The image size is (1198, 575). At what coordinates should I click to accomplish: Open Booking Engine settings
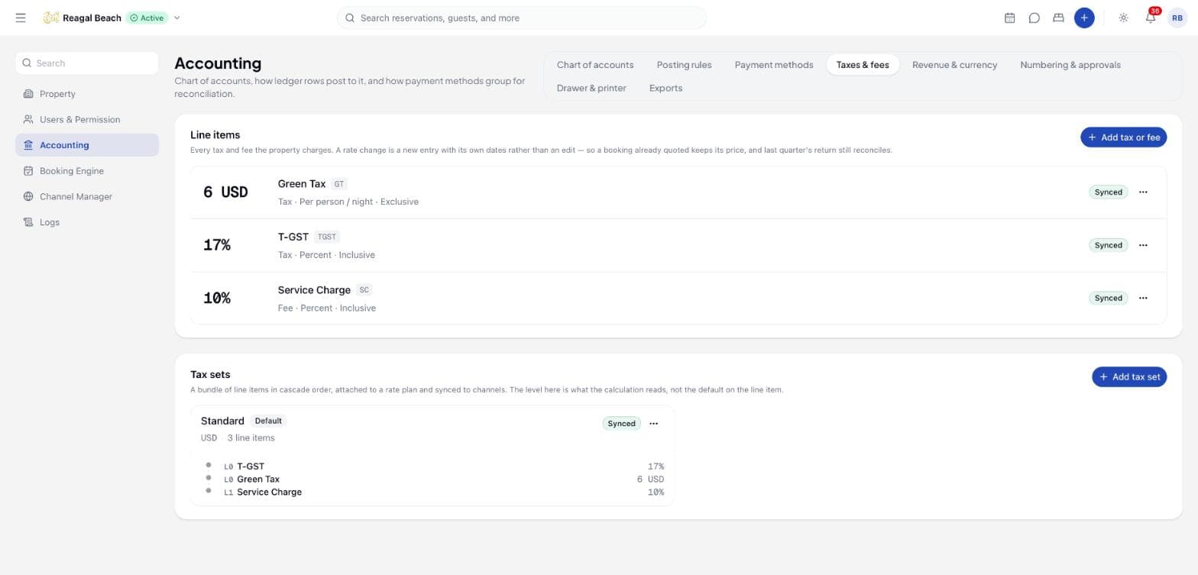(x=87, y=171)
